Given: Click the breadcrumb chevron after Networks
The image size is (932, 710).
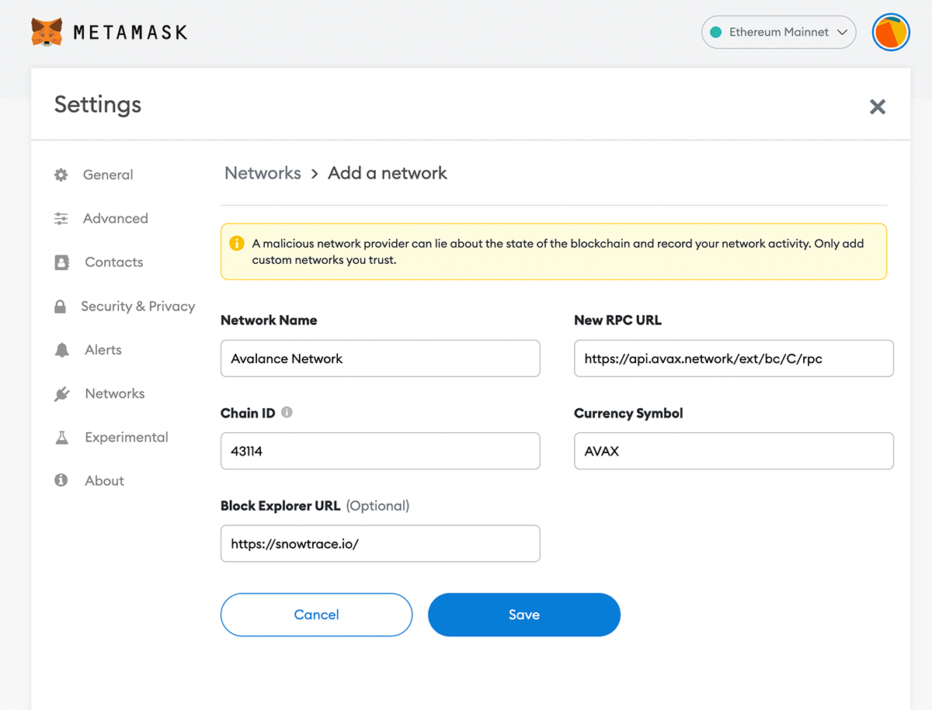Looking at the screenshot, I should 315,174.
